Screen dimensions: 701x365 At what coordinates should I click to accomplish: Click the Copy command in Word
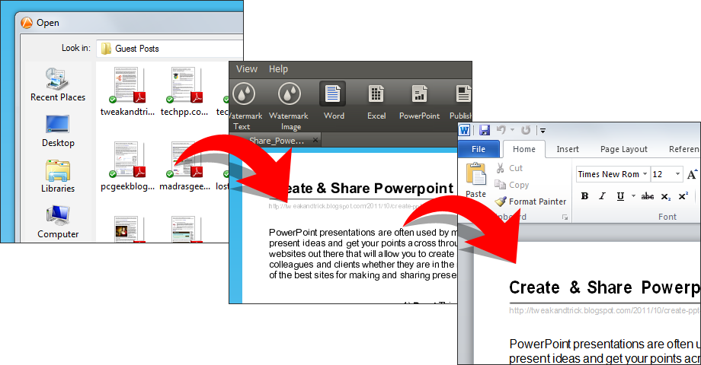[512, 185]
